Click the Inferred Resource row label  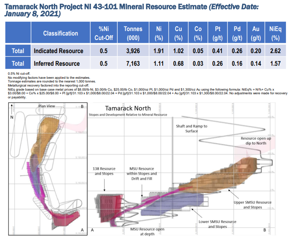click(58, 64)
